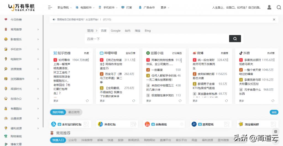Open the top 电脑软件 dropdown menu
283x146 pixels.
click(x=85, y=7)
